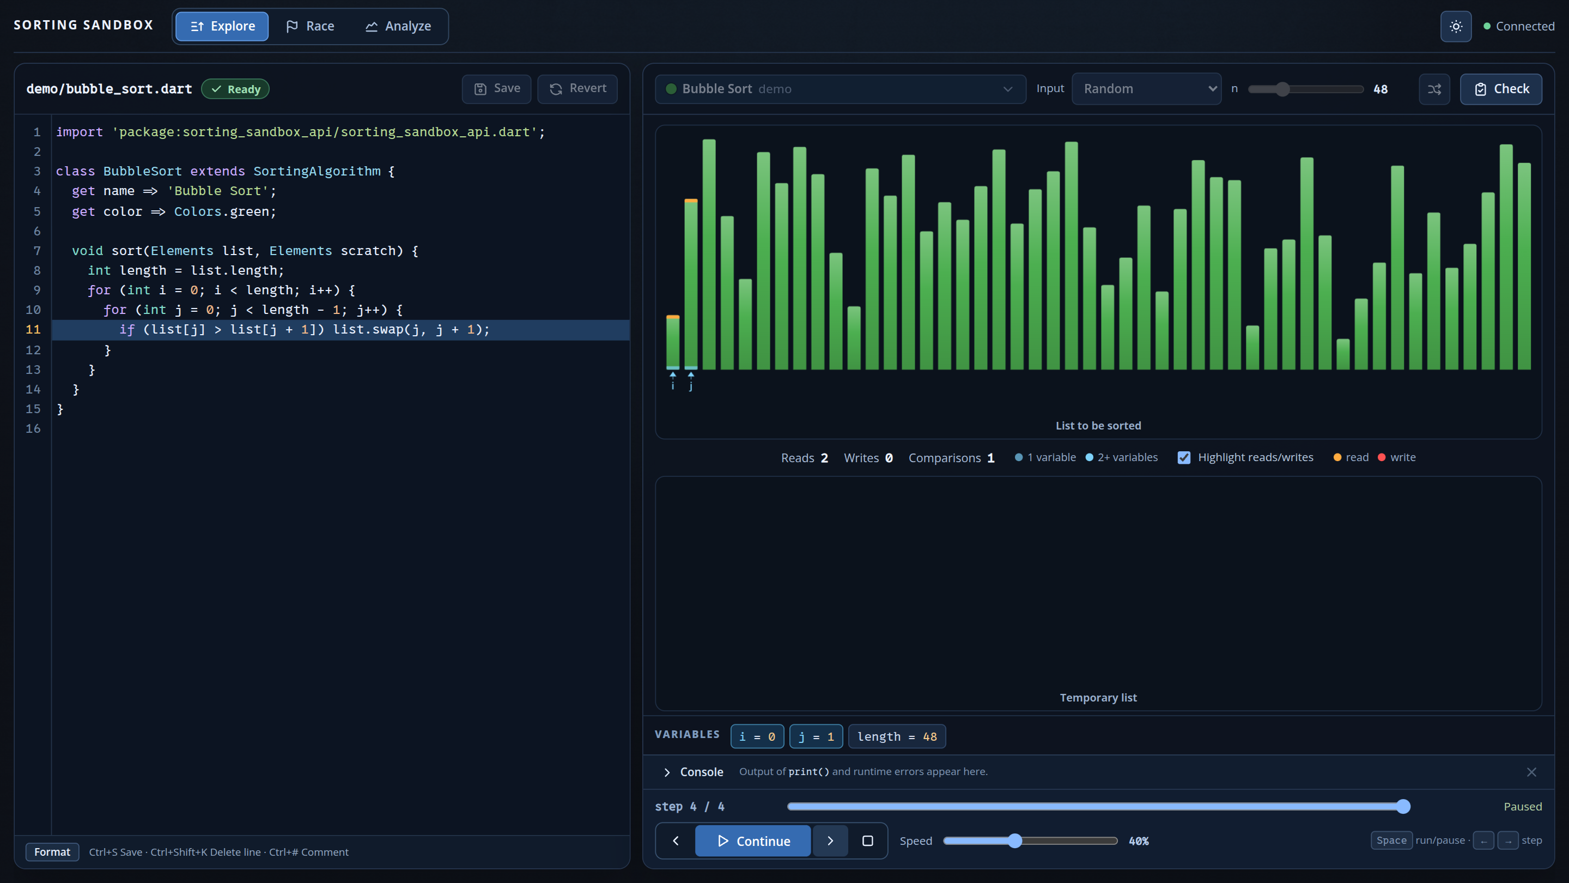Revert changes to the file
1569x883 pixels.
tap(577, 89)
